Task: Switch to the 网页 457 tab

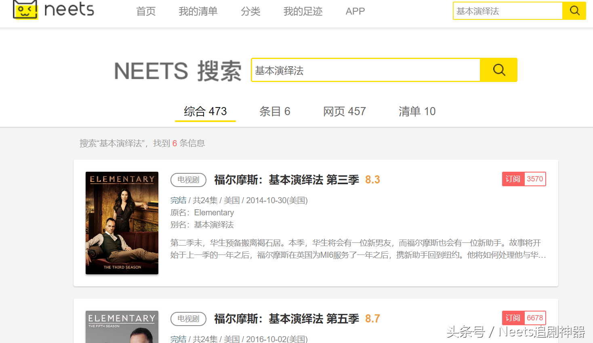Action: [x=344, y=111]
